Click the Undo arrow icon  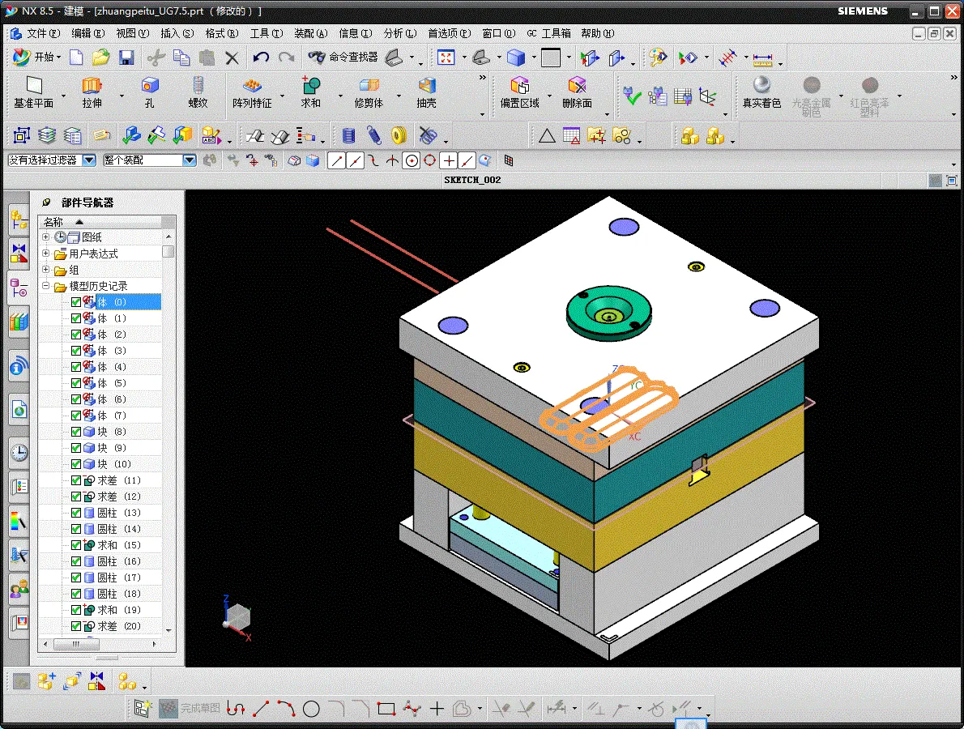coord(261,58)
